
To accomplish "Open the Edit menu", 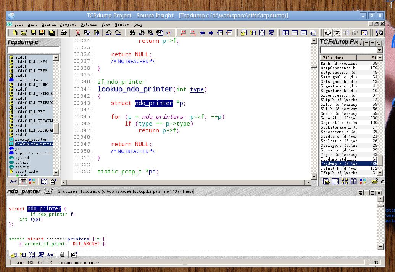I will click(32, 24).
